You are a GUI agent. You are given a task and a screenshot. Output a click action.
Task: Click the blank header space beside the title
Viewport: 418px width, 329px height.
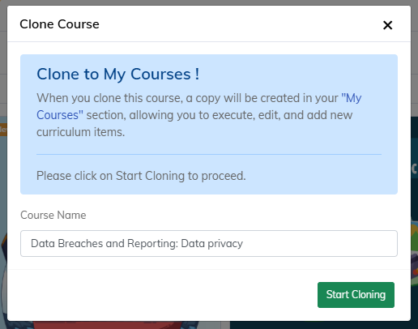(241, 24)
